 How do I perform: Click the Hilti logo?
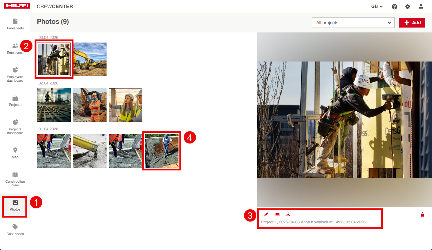[17, 6]
